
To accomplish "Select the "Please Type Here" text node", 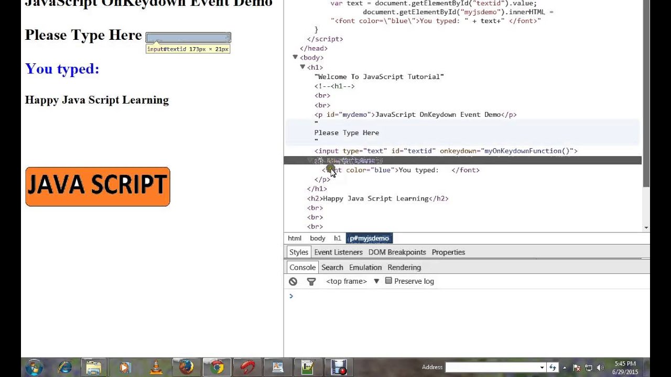I will [347, 133].
